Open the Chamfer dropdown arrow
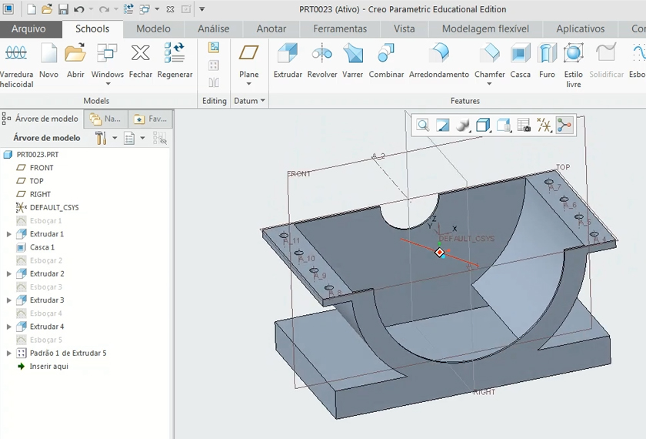 click(x=489, y=85)
